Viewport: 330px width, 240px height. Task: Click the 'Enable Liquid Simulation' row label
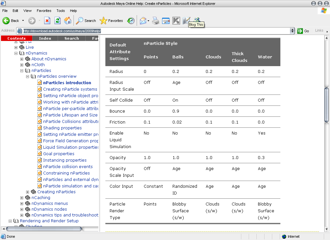[120, 140]
